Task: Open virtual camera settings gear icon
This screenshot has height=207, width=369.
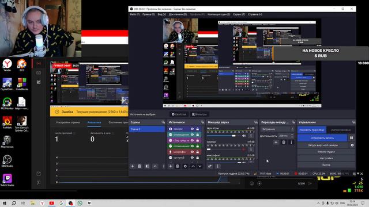Action: pyautogui.click(x=352, y=145)
